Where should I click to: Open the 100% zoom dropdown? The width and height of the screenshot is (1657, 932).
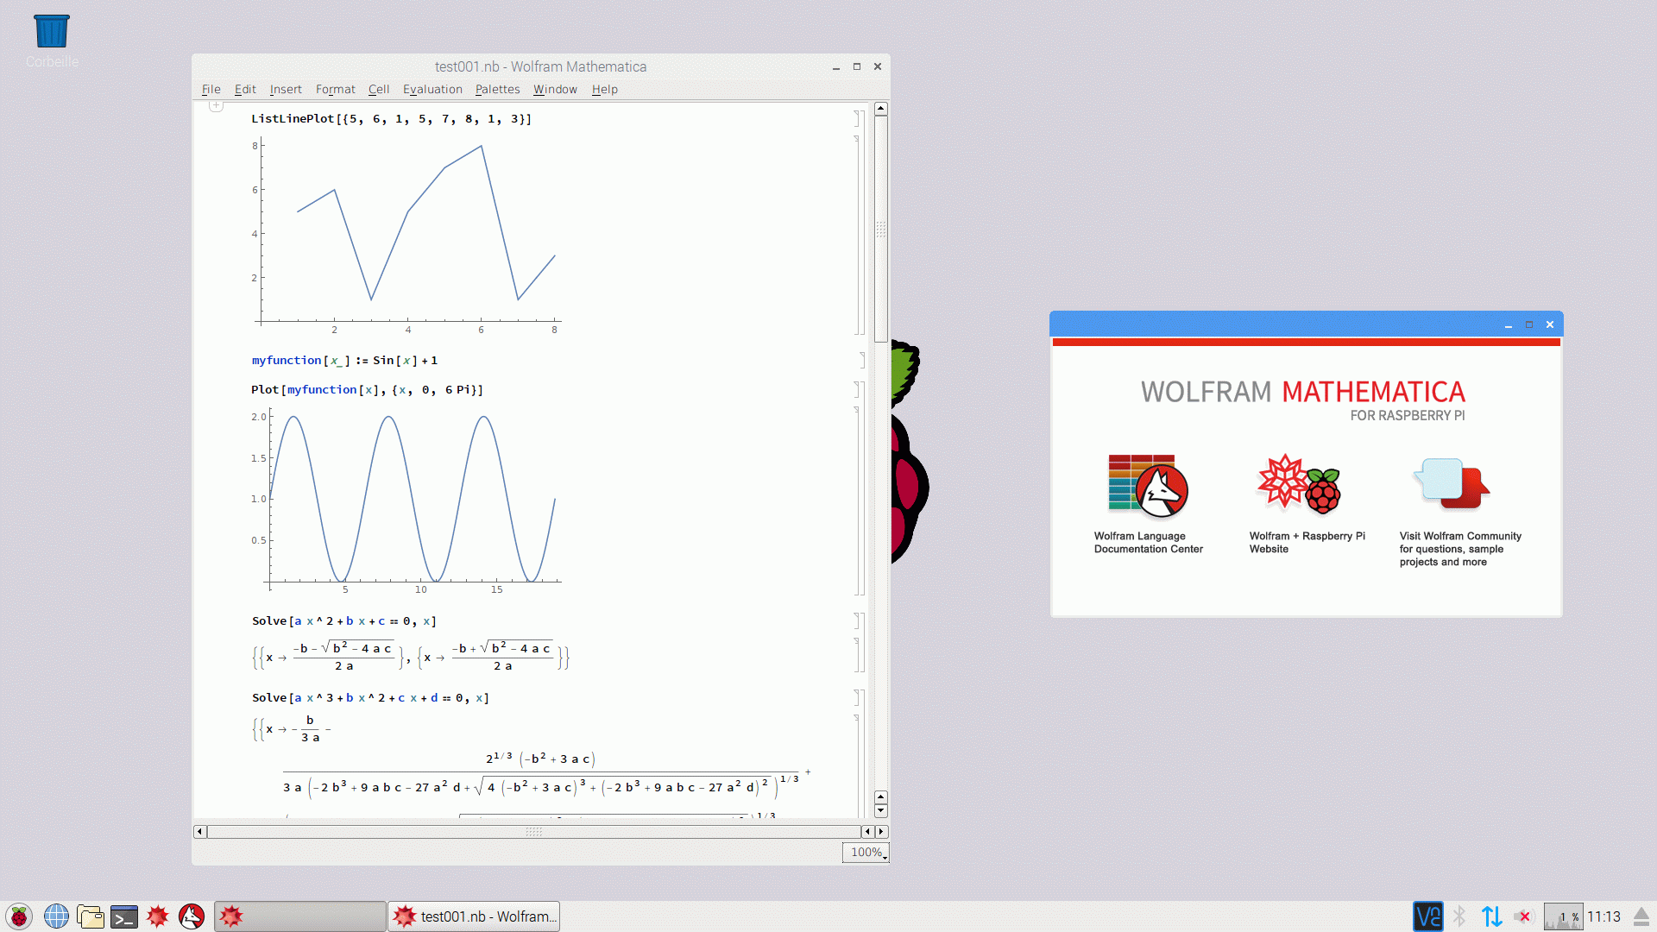[866, 853]
